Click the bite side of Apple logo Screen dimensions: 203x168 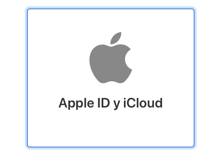coord(129,59)
